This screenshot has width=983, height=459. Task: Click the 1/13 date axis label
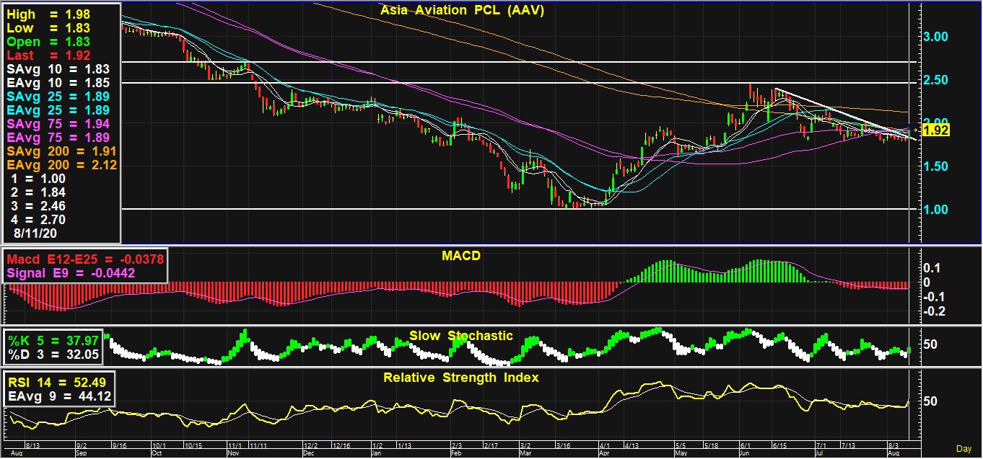click(403, 447)
